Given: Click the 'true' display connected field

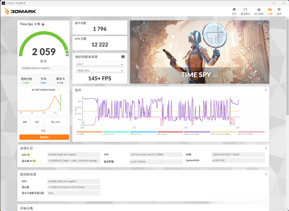Looking at the screenshot, I should [x=74, y=193].
